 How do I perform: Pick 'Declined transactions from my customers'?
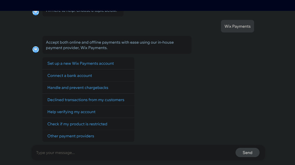(88, 100)
